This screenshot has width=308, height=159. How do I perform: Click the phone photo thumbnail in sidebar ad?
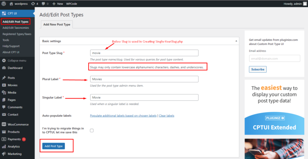tap(274, 149)
